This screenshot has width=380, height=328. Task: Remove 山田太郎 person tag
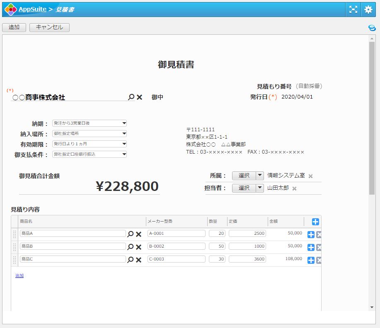coord(294,188)
